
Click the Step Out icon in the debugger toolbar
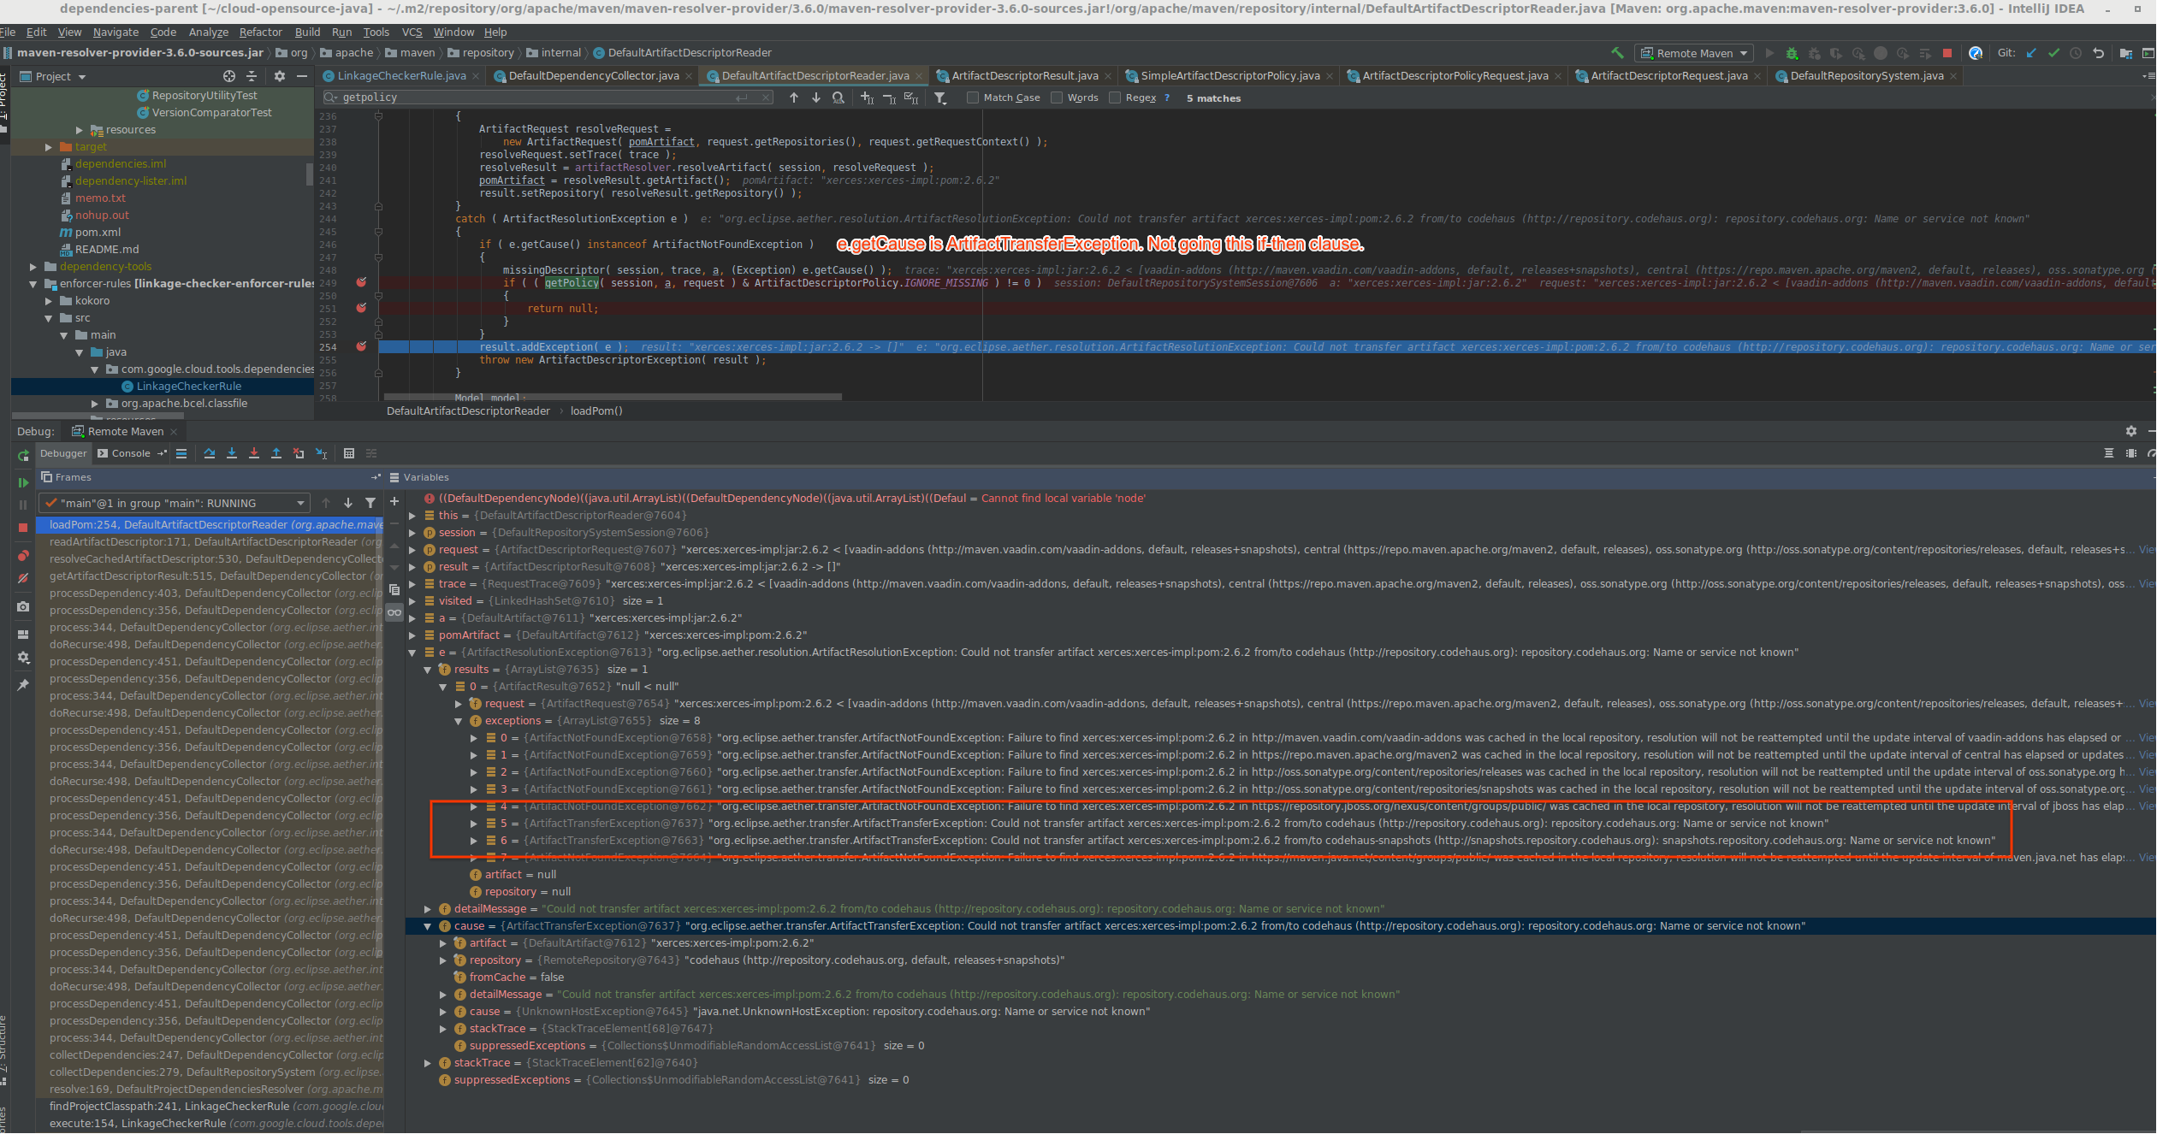[x=276, y=453]
